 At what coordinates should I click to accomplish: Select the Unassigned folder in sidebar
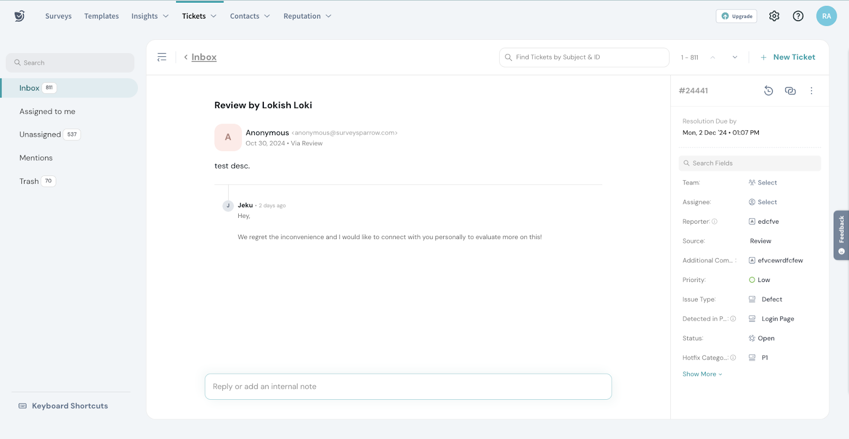click(x=40, y=135)
